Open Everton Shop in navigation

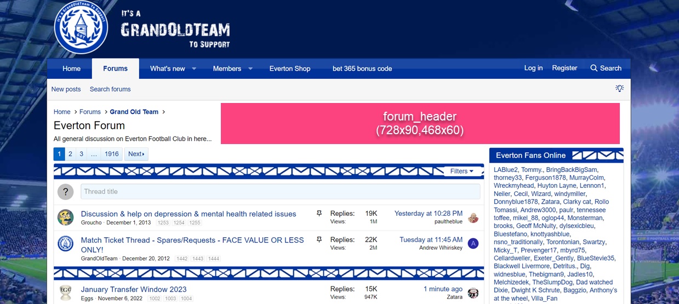pos(290,68)
